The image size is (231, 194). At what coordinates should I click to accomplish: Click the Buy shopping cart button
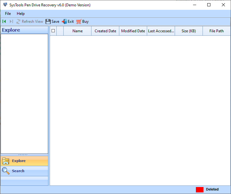point(83,22)
